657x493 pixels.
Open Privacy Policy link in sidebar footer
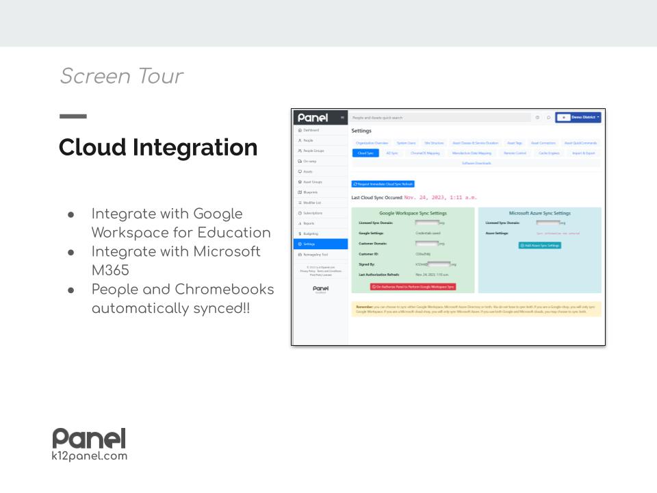coord(307,271)
